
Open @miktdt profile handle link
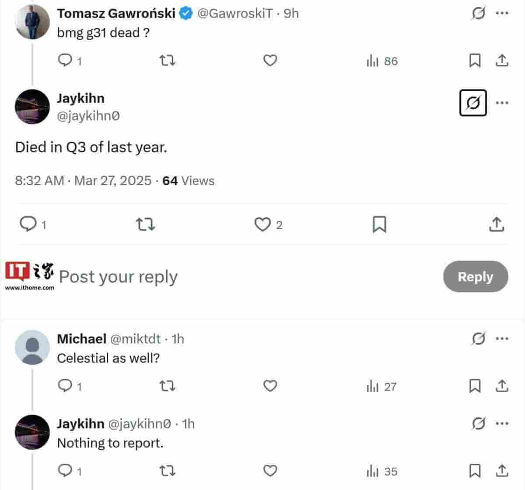pyautogui.click(x=135, y=339)
